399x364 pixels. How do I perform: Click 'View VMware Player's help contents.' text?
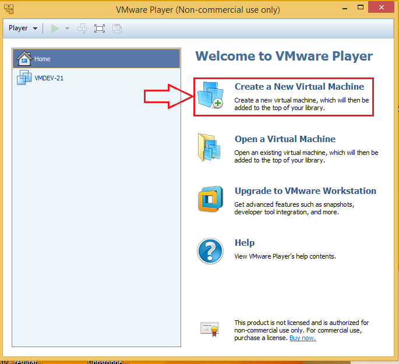285,256
